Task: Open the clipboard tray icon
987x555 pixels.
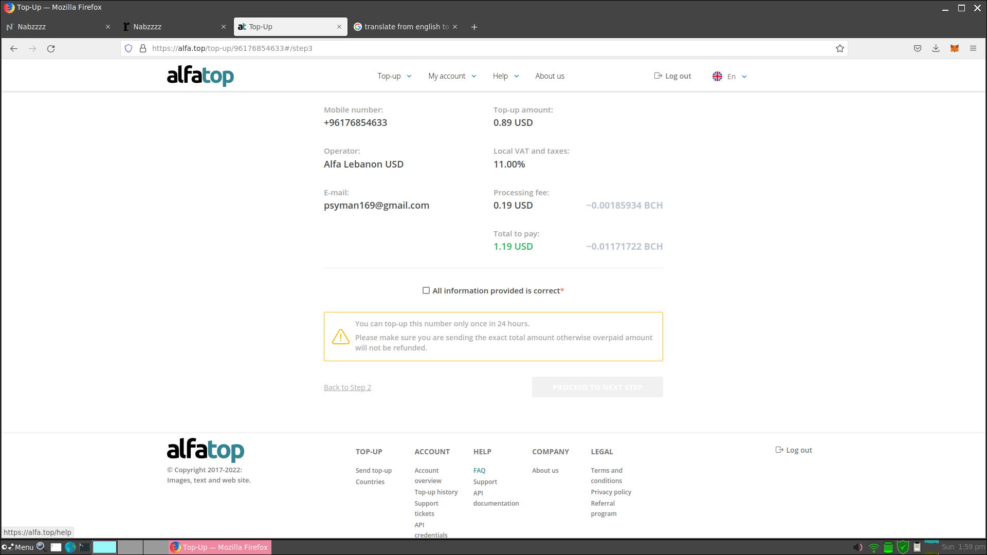Action: click(917, 547)
